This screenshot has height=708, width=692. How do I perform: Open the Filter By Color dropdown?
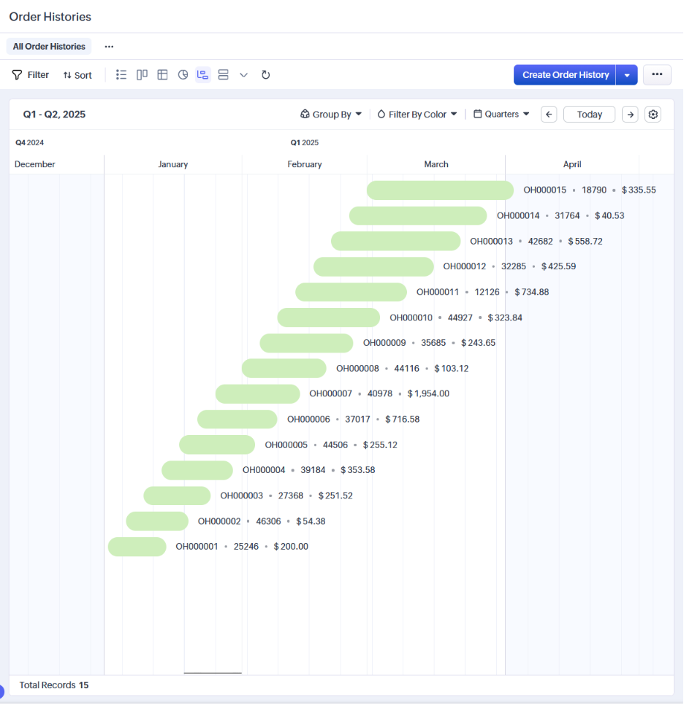pos(417,115)
